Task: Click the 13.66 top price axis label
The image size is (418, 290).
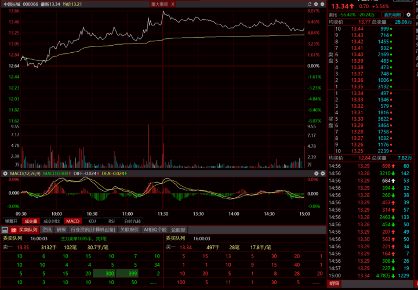Action: point(14,11)
